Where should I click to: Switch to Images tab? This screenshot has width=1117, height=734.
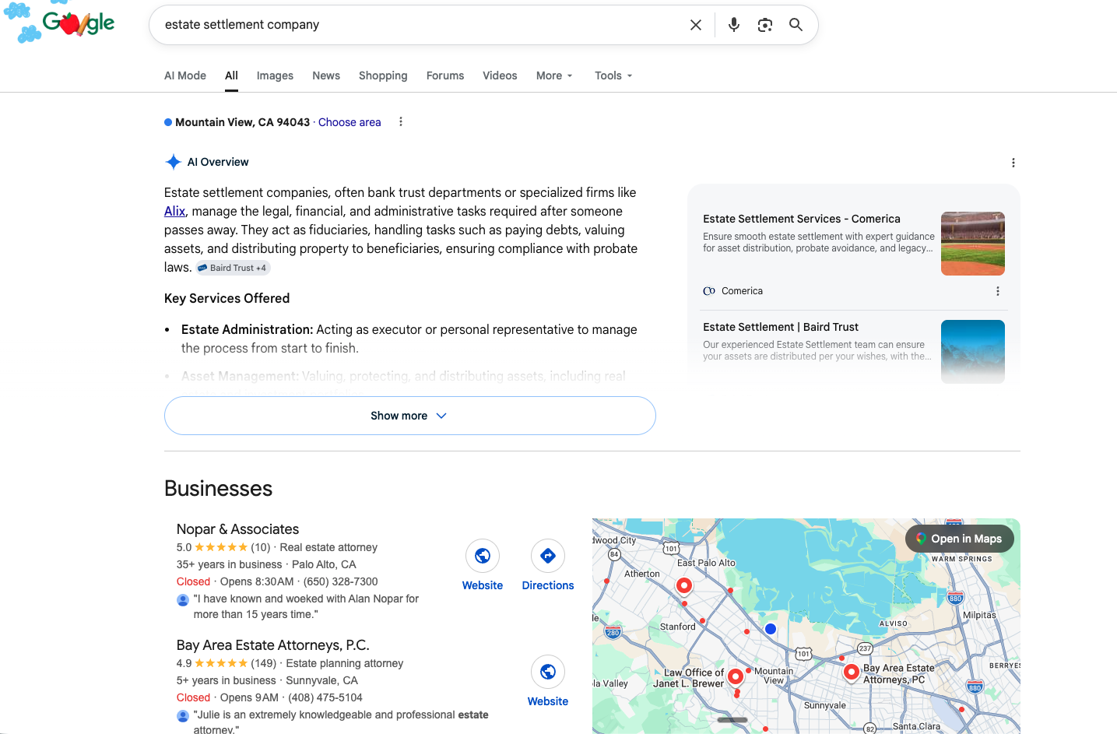275,76
